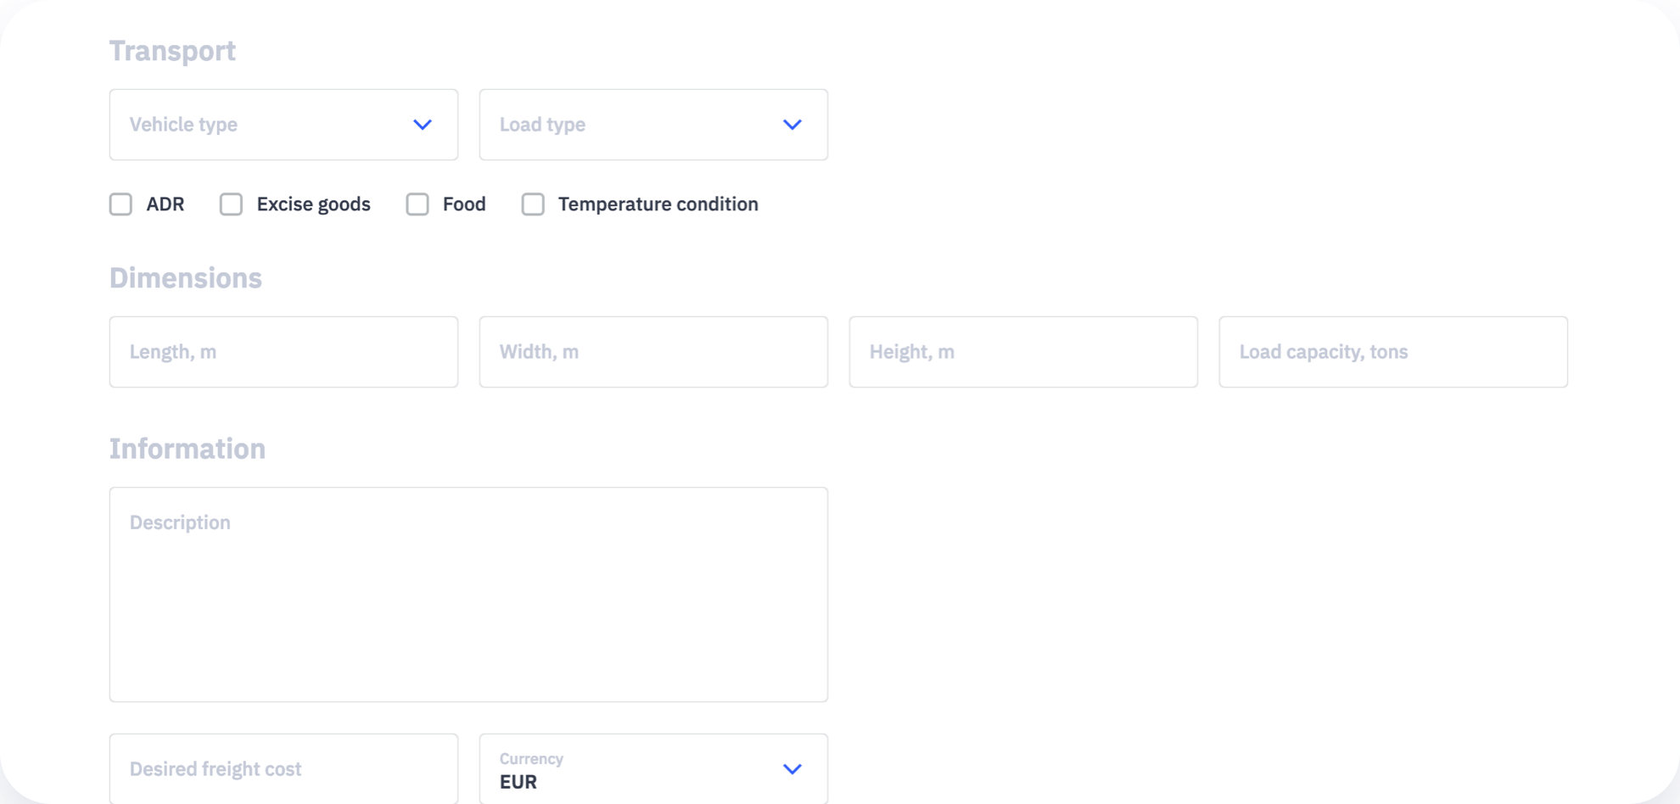Toggle the Temperature condition checkbox
1680x804 pixels.
click(x=533, y=204)
